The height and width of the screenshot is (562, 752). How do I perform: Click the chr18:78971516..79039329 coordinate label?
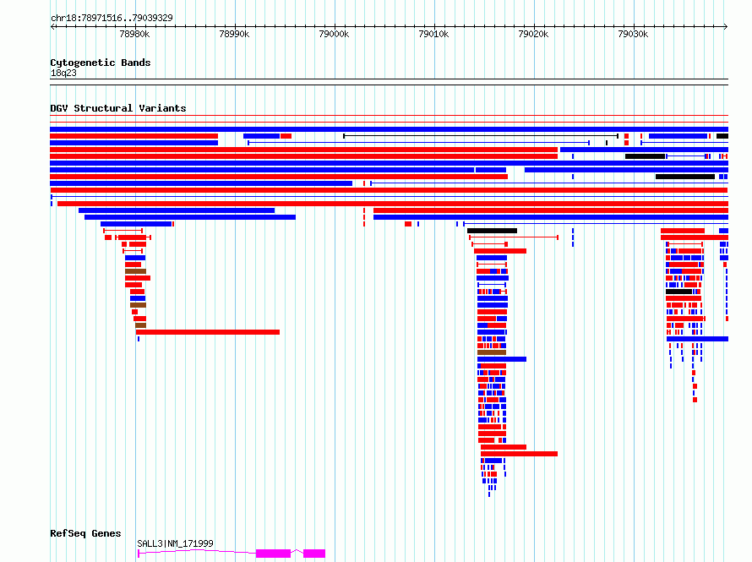(x=112, y=19)
